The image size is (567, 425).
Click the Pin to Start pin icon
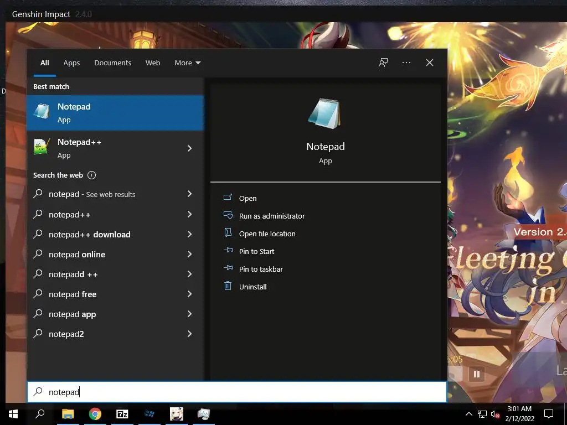click(x=228, y=250)
